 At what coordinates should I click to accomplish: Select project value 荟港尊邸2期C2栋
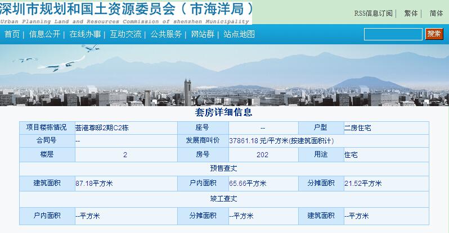pos(102,128)
